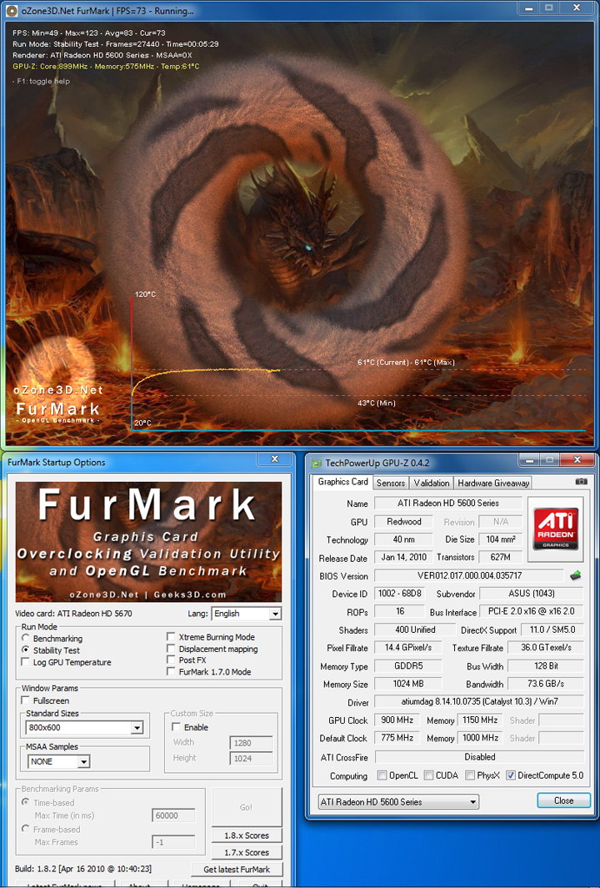The image size is (600, 888).
Task: Toggle the CUDA computing checkbox
Action: (428, 775)
